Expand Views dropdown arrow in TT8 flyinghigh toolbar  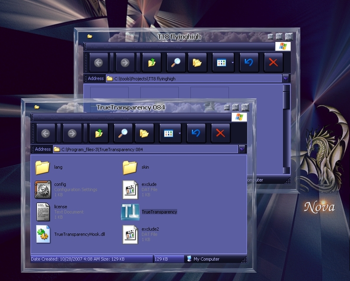(x=232, y=63)
